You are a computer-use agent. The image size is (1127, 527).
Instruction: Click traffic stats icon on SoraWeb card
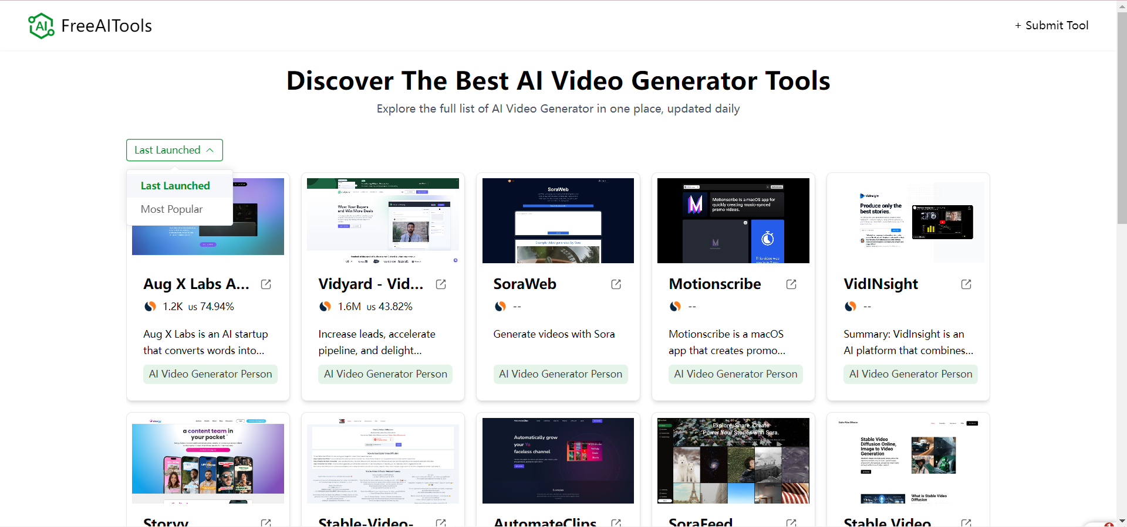tap(500, 307)
